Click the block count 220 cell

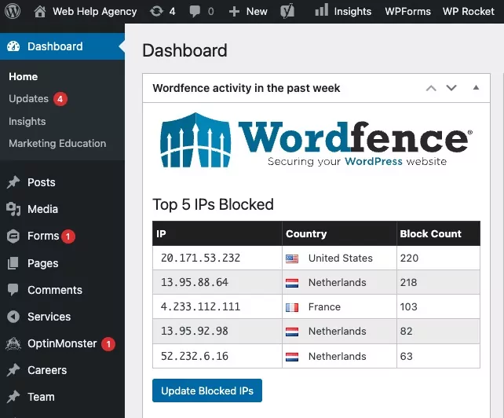coord(438,258)
